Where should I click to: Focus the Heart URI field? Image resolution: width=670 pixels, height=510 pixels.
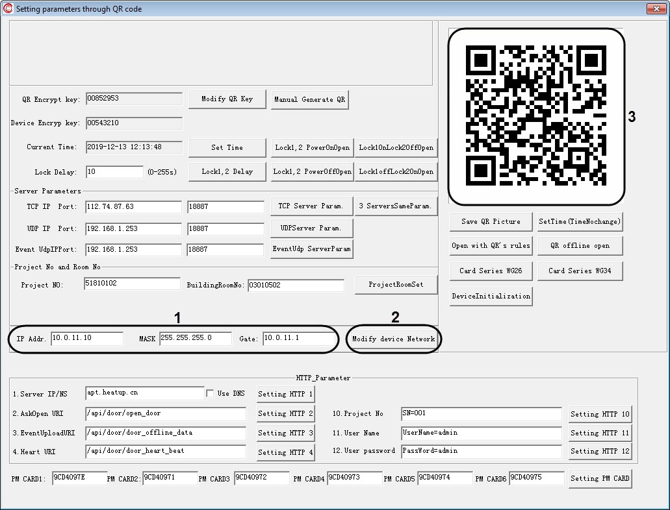[x=166, y=451]
